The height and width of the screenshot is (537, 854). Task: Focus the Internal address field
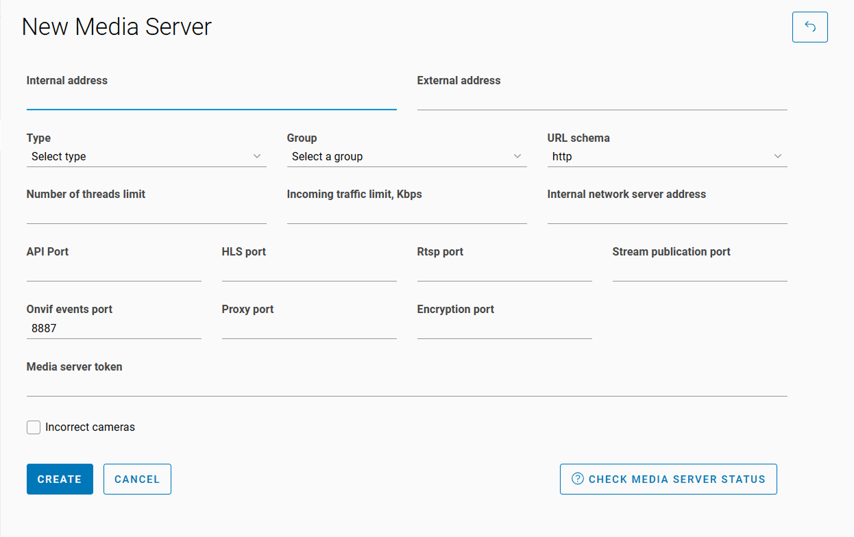tap(211, 99)
